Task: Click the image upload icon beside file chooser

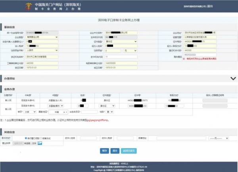Action: (x=40, y=143)
